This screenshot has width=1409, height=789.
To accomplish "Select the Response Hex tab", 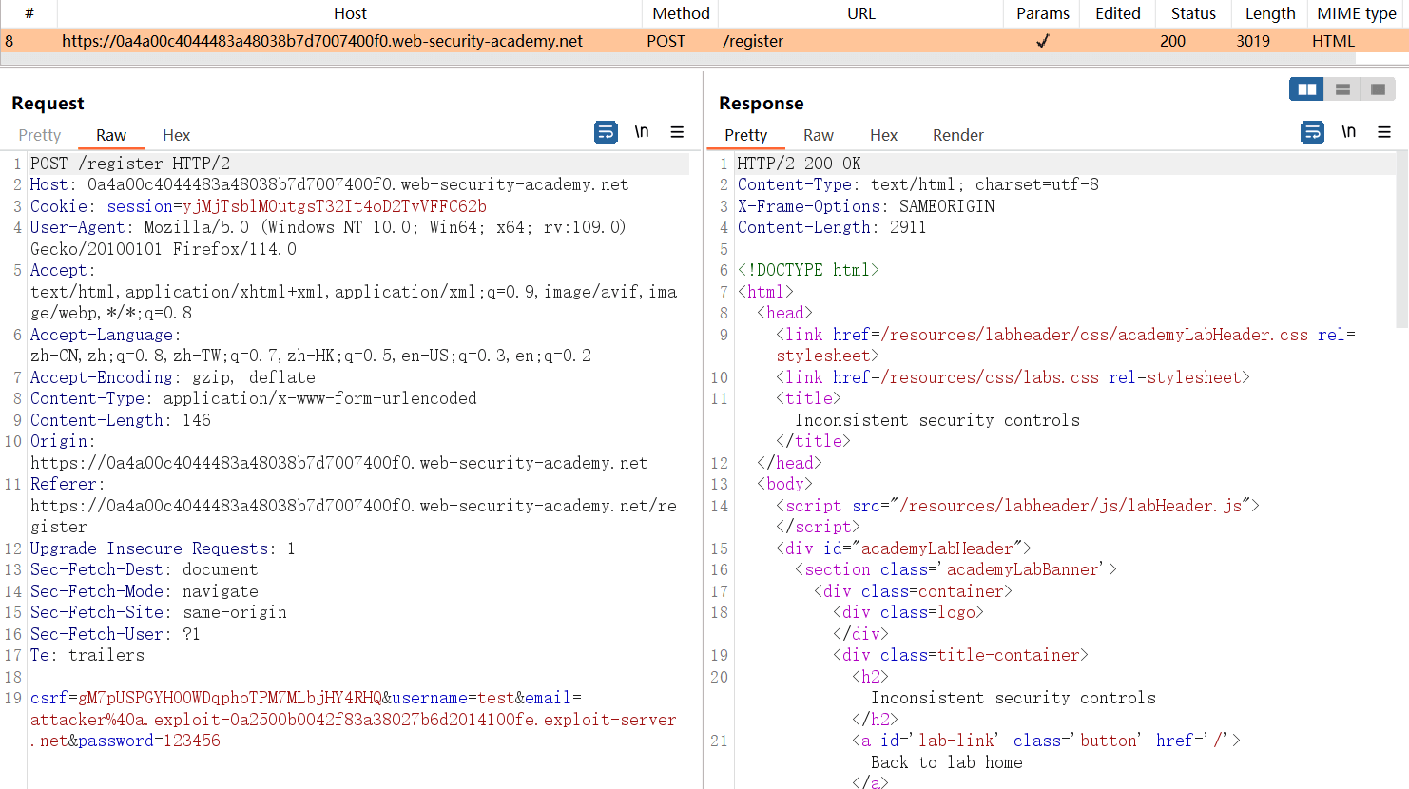I will (883, 135).
